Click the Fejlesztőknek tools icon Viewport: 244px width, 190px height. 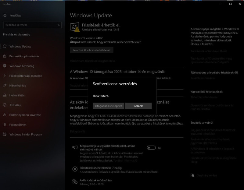pos(5,125)
